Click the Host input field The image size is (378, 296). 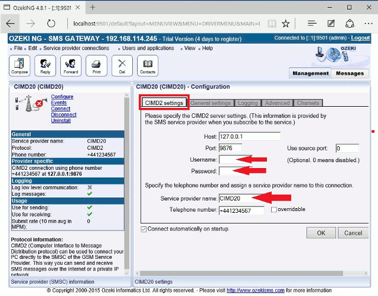(249, 136)
